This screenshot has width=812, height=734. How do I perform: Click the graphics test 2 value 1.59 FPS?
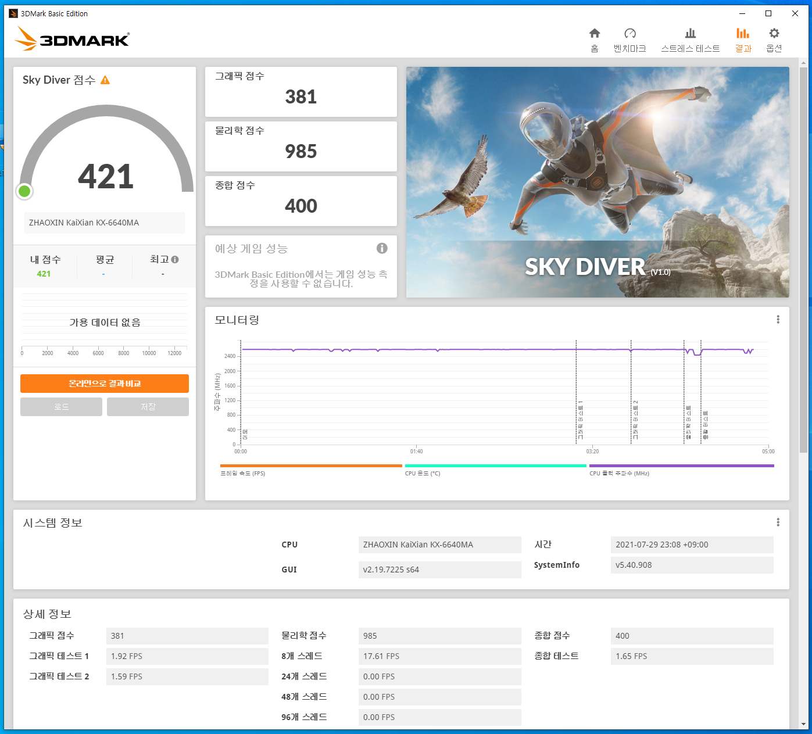[187, 676]
